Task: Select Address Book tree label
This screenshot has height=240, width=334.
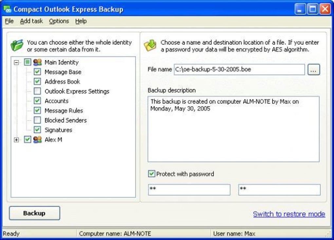Action: (62, 81)
